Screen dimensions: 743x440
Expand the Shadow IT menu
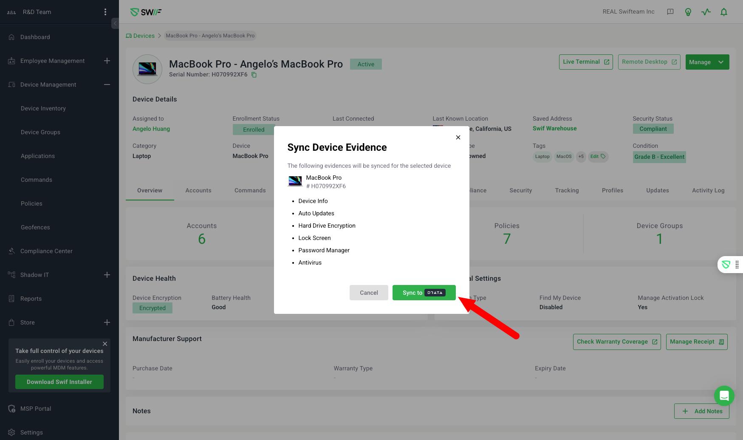107,275
